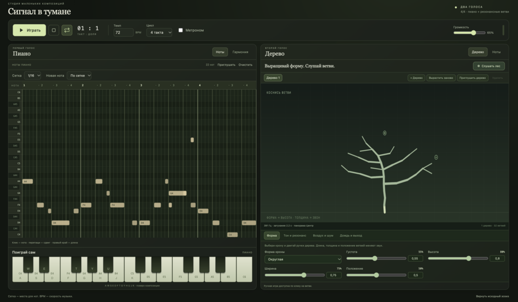Click the first A4 note at bar 1
Screen dimensions: 518x302
(x=28, y=181)
